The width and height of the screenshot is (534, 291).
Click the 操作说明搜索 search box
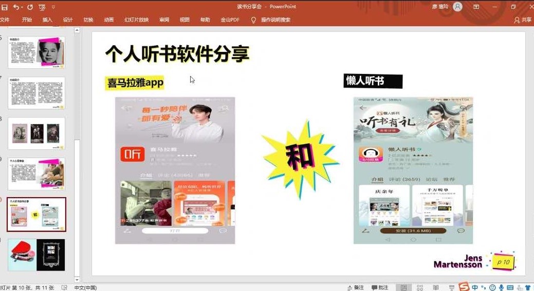pos(276,20)
